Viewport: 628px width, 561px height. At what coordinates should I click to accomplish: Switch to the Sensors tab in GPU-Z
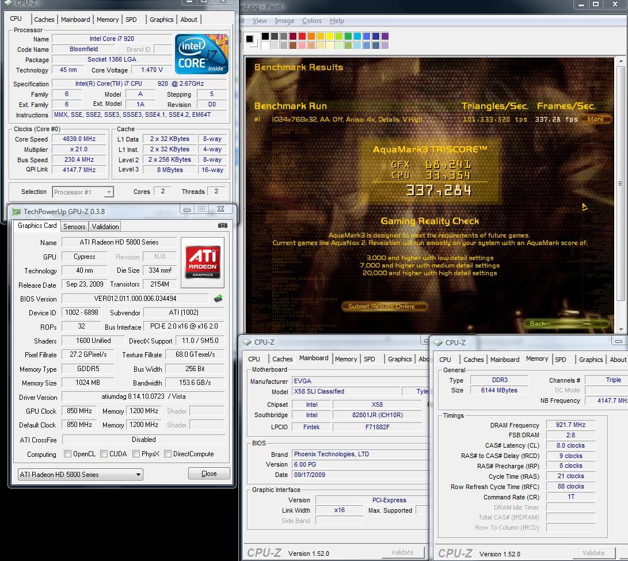pos(74,227)
